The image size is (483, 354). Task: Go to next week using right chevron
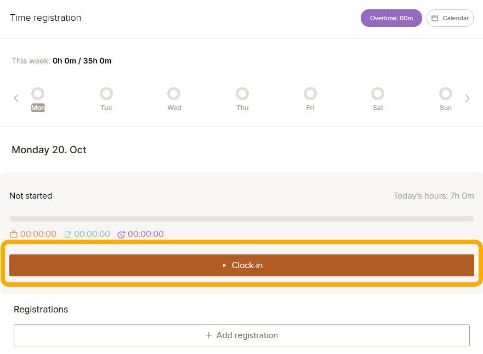pyautogui.click(x=467, y=98)
